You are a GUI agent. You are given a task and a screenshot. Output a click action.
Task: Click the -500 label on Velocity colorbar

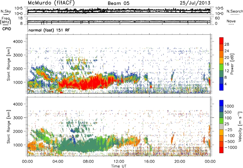(230, 141)
